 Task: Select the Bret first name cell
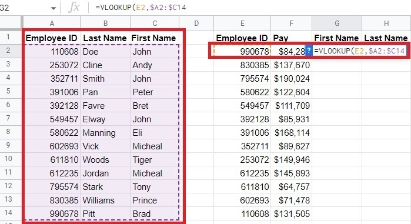[155, 106]
